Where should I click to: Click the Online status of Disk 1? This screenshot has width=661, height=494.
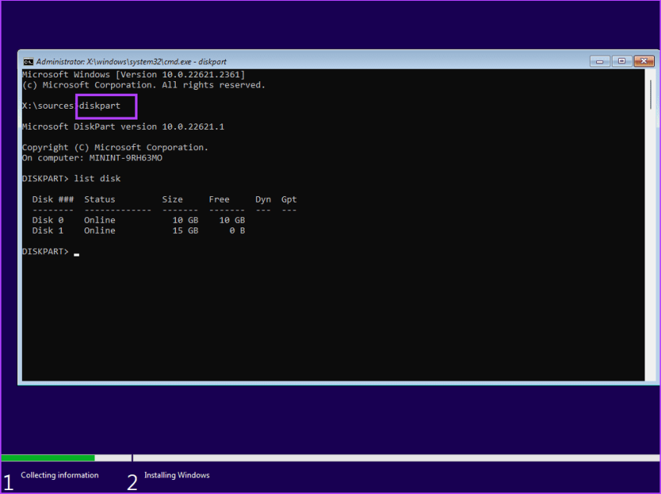[x=99, y=231]
